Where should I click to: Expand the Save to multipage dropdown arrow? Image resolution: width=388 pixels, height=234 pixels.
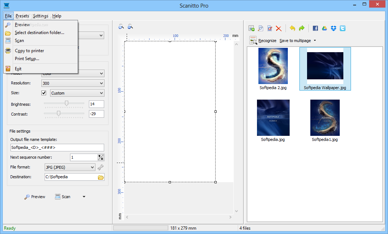coord(315,41)
